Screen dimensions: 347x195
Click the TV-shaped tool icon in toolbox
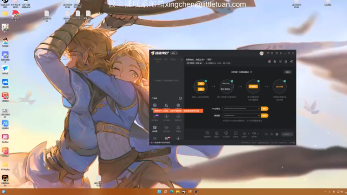tap(178, 128)
